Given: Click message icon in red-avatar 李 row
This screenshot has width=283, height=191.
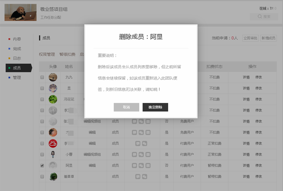Looking at the screenshot, I should coord(138,143).
